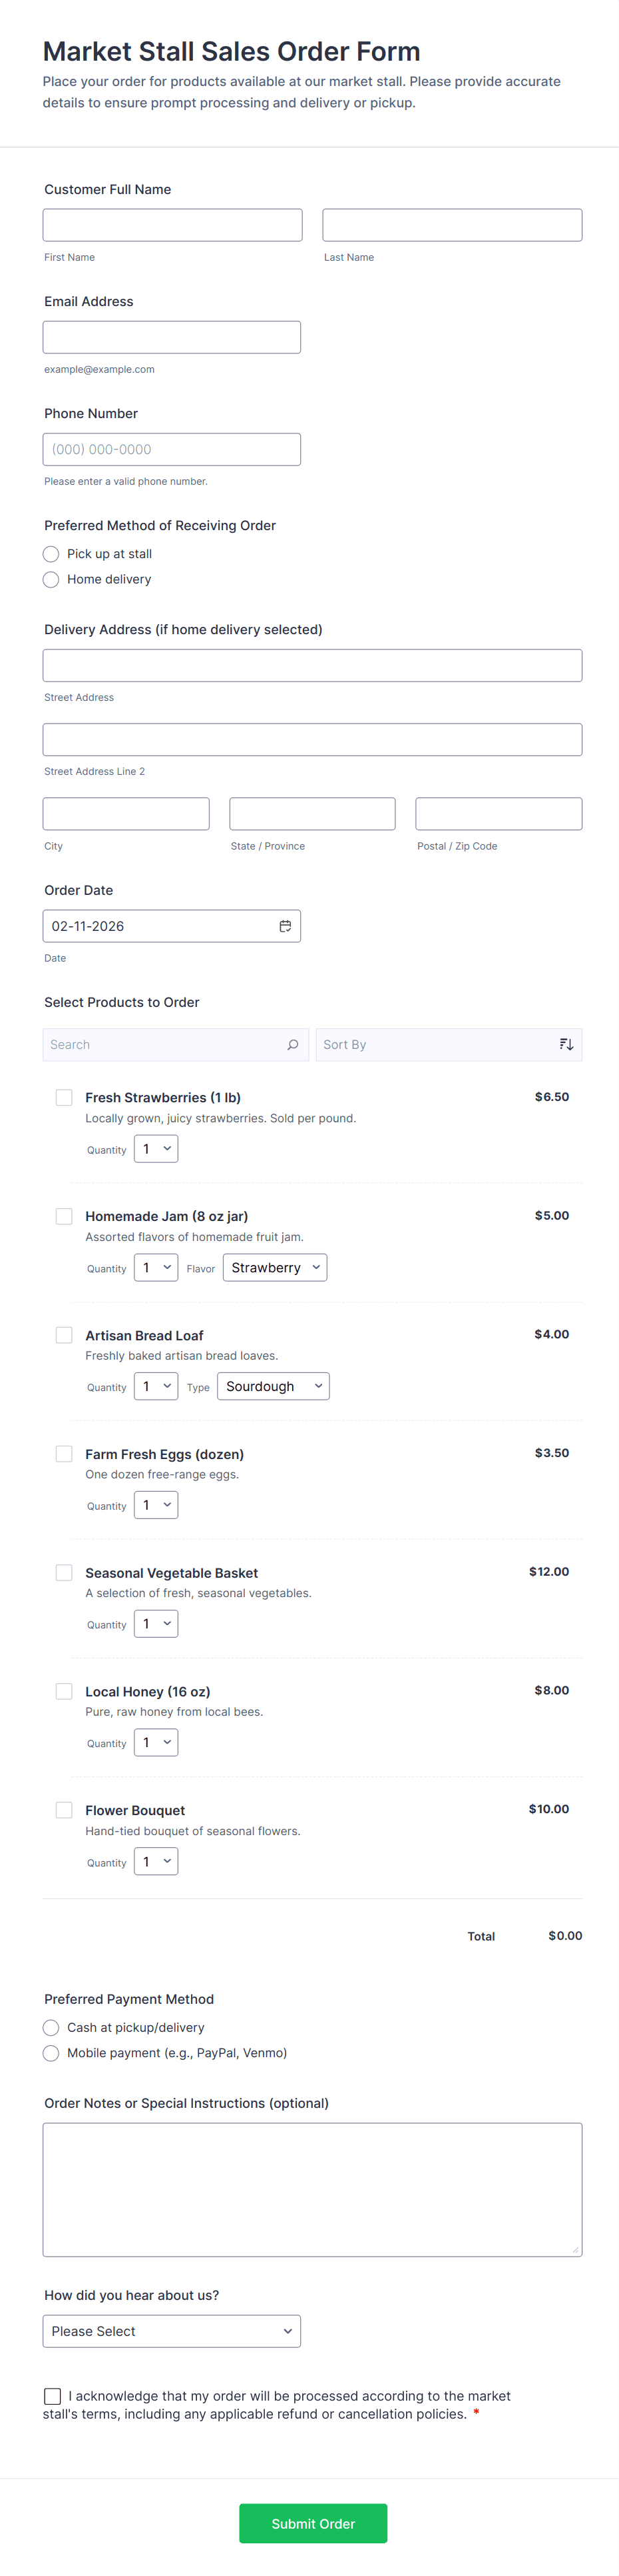The height and width of the screenshot is (2576, 619).
Task: Click the Phone Number input field
Action: 172,450
